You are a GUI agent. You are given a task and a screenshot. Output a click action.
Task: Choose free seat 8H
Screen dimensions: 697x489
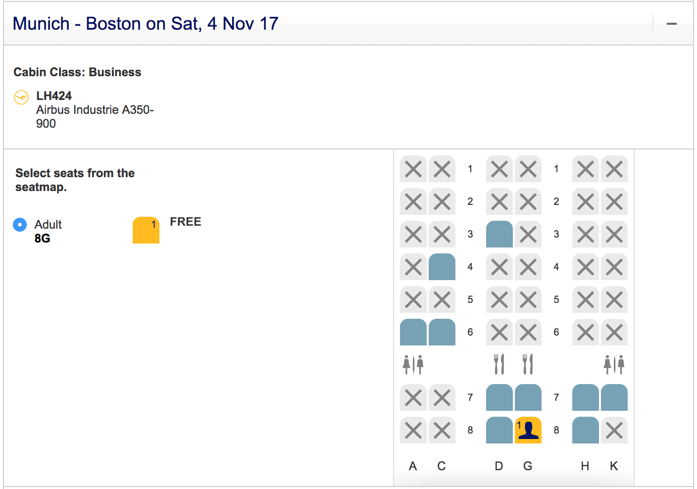click(x=585, y=430)
